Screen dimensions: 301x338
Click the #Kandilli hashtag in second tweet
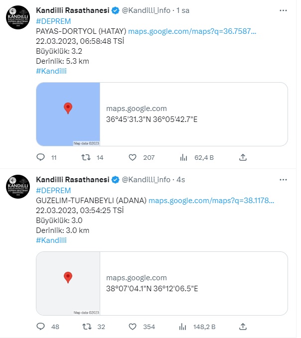[51, 240]
